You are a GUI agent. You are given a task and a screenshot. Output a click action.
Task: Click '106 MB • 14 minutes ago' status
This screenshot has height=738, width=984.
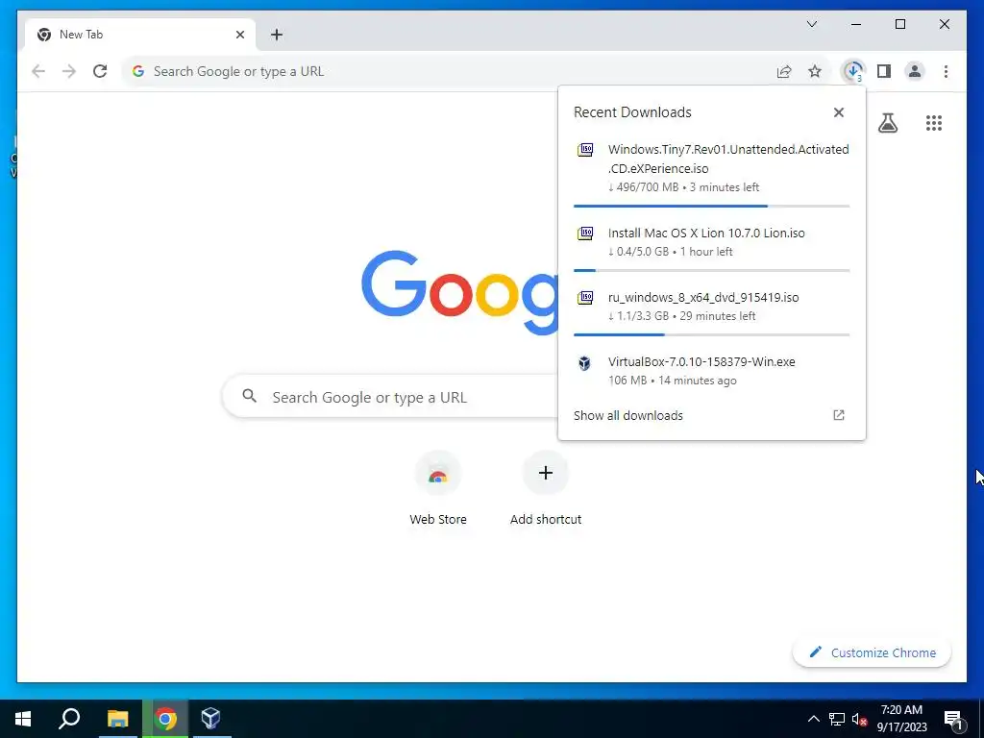pyautogui.click(x=672, y=381)
